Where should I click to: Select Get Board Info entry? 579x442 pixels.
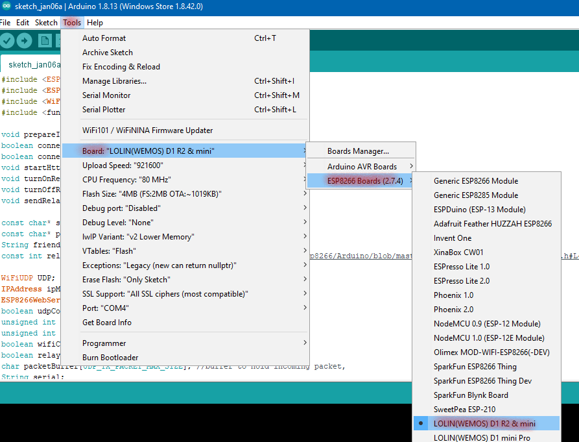point(185,323)
